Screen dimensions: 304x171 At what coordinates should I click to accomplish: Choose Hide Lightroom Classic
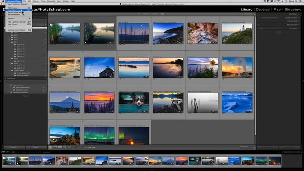(x=19, y=22)
